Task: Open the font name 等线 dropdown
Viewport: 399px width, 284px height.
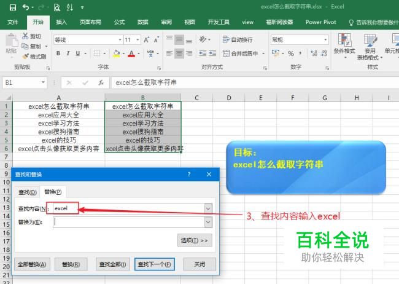Action: coord(120,40)
